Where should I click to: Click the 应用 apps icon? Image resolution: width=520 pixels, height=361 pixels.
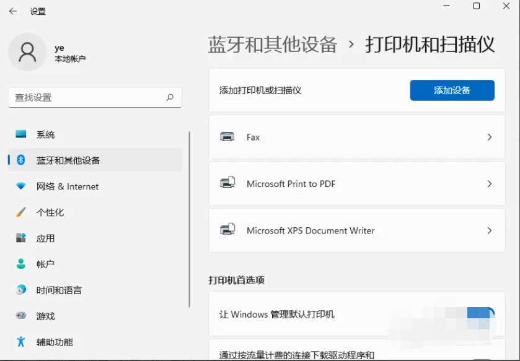pos(21,238)
